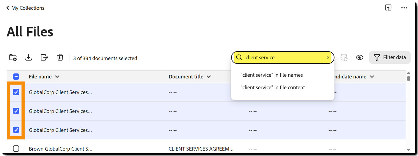The height and width of the screenshot is (156, 418).
Task: Click the move documents icon
Action: tap(44, 57)
